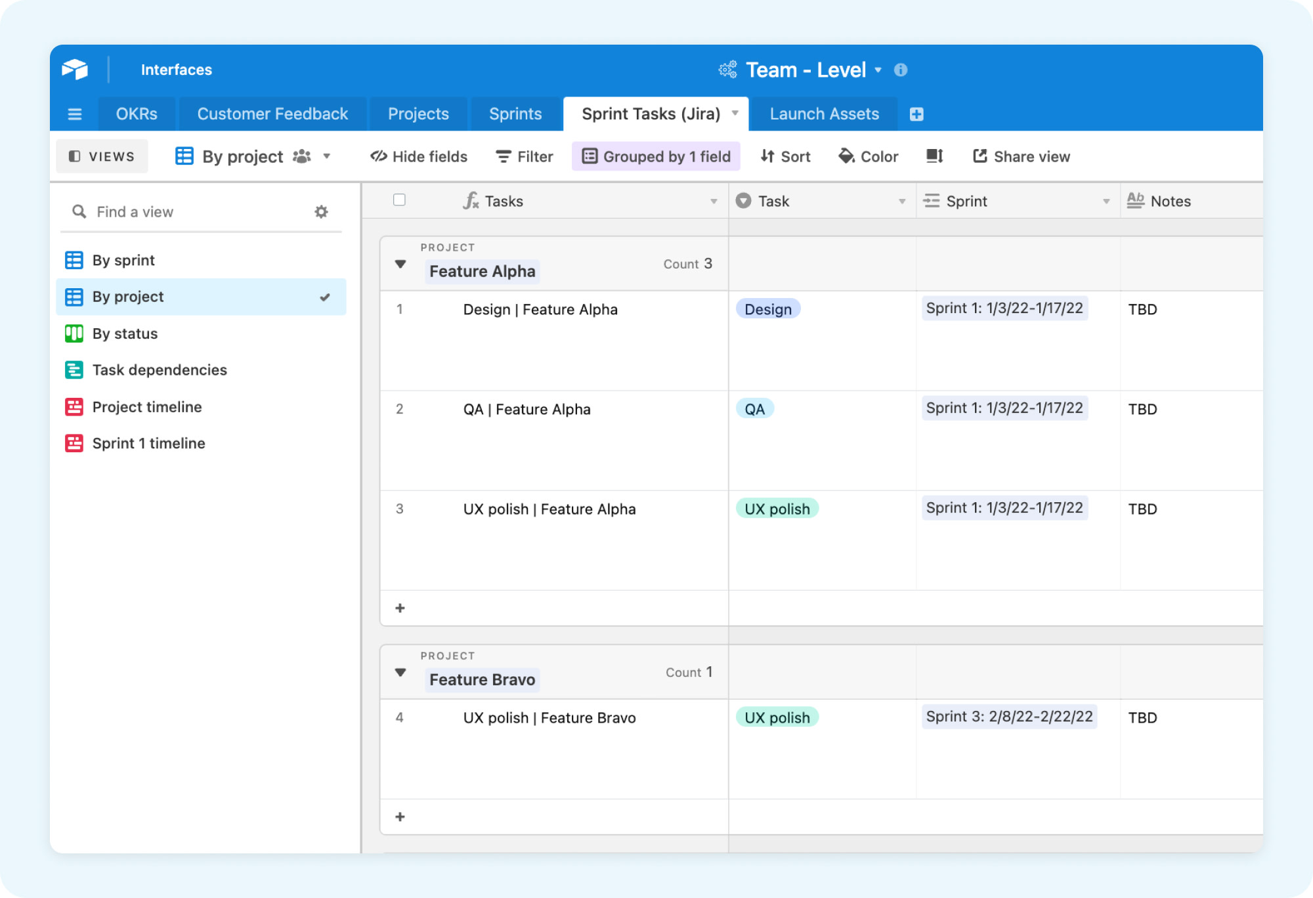This screenshot has height=898, width=1313.
Task: Open the Sprint column header dropdown
Action: 1106,202
